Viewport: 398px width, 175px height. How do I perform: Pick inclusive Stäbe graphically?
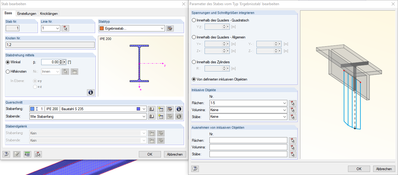(x=293, y=117)
